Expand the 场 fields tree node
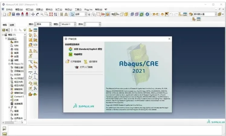The width and height of the screenshot is (226, 136). click(9, 107)
